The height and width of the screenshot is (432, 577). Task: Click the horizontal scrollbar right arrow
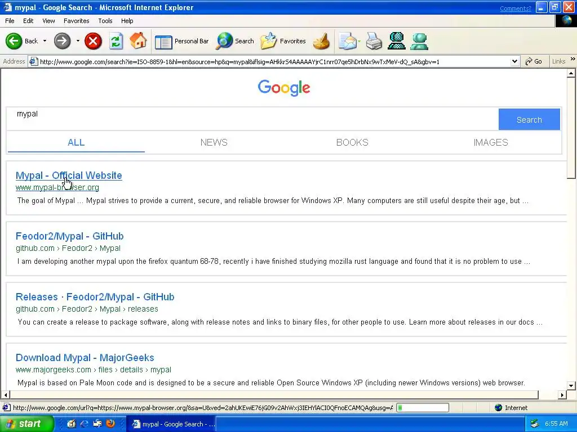pyautogui.click(x=562, y=395)
